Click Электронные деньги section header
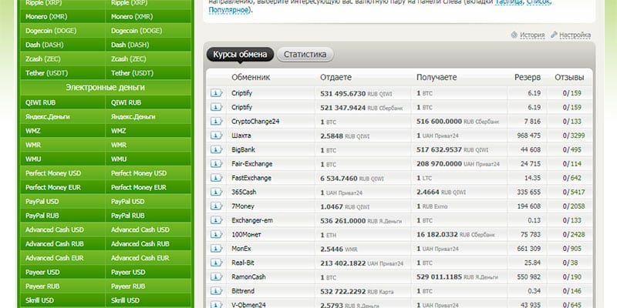The height and width of the screenshot is (308, 617). (105, 87)
